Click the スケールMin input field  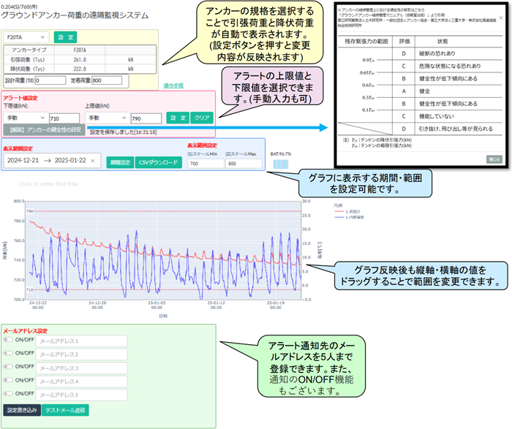pyautogui.click(x=204, y=164)
